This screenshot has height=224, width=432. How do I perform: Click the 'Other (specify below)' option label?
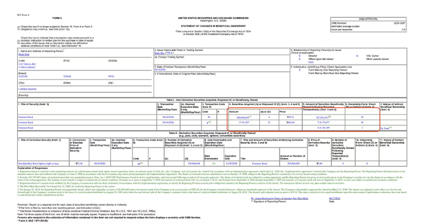coord(377,59)
